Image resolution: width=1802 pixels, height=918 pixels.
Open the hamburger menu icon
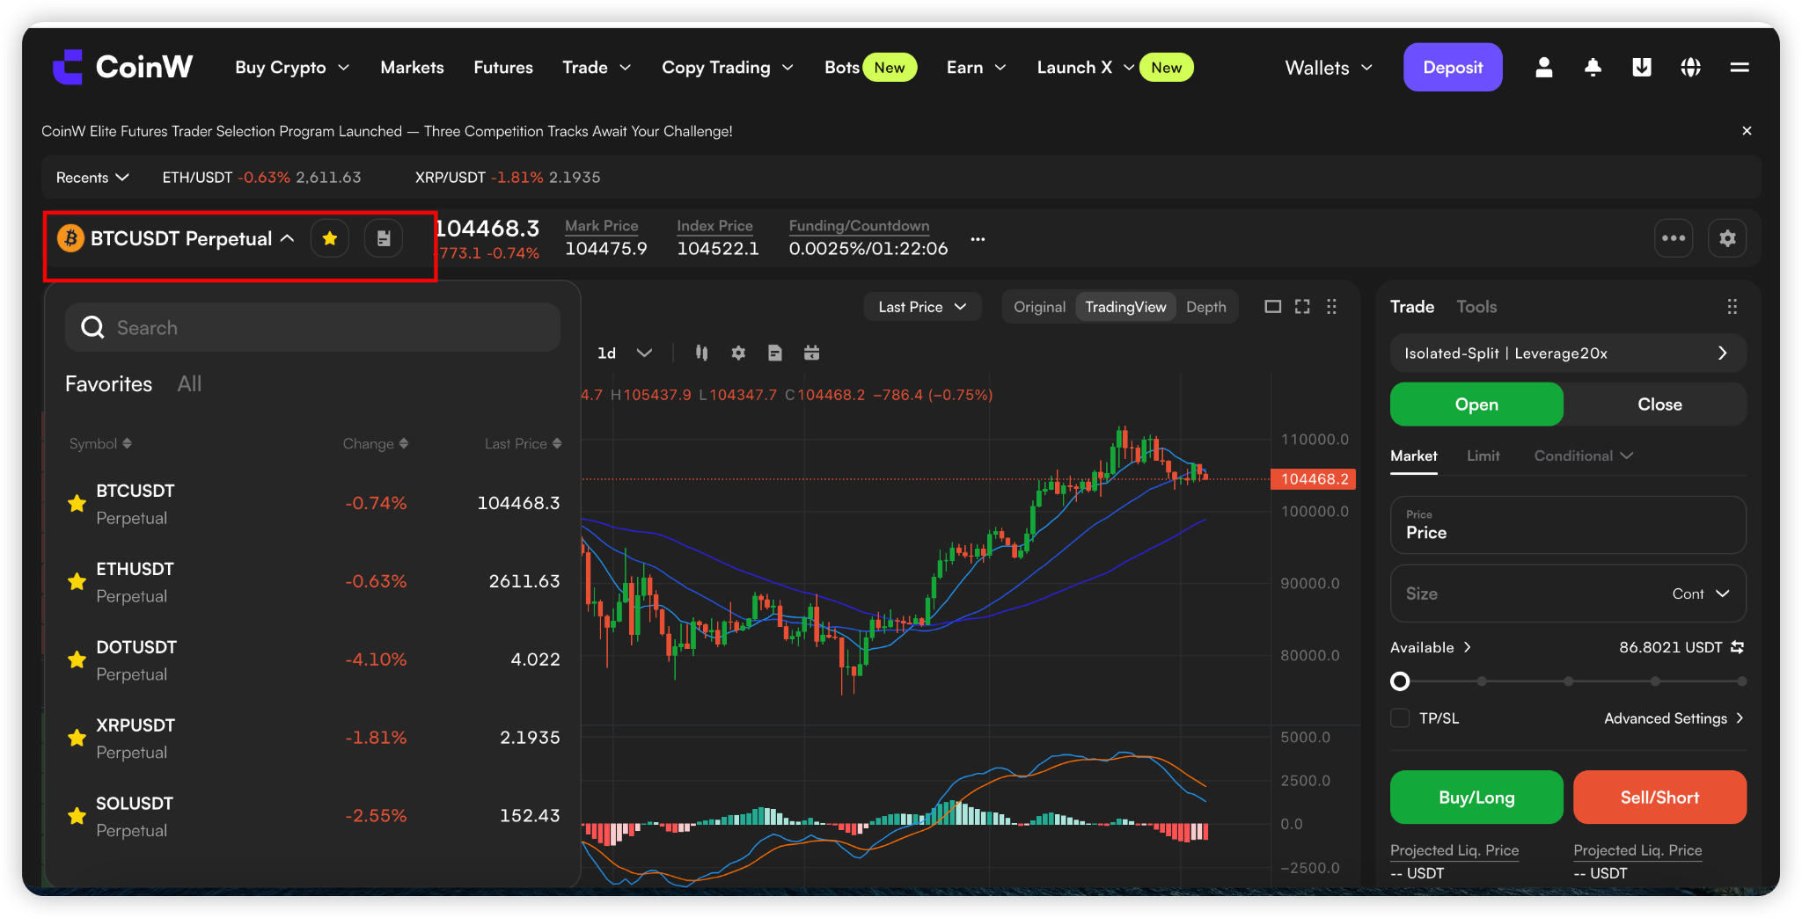click(x=1740, y=67)
